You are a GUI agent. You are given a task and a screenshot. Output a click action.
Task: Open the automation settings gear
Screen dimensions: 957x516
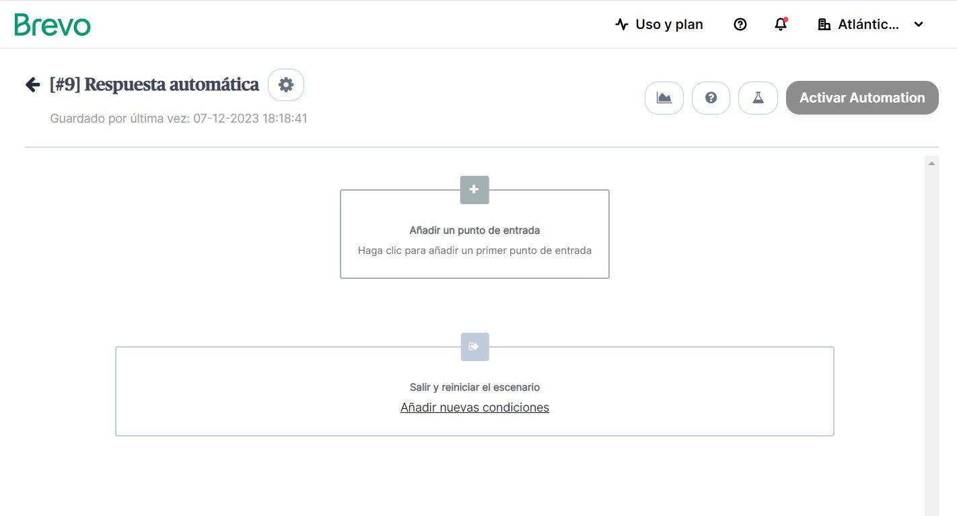tap(286, 85)
